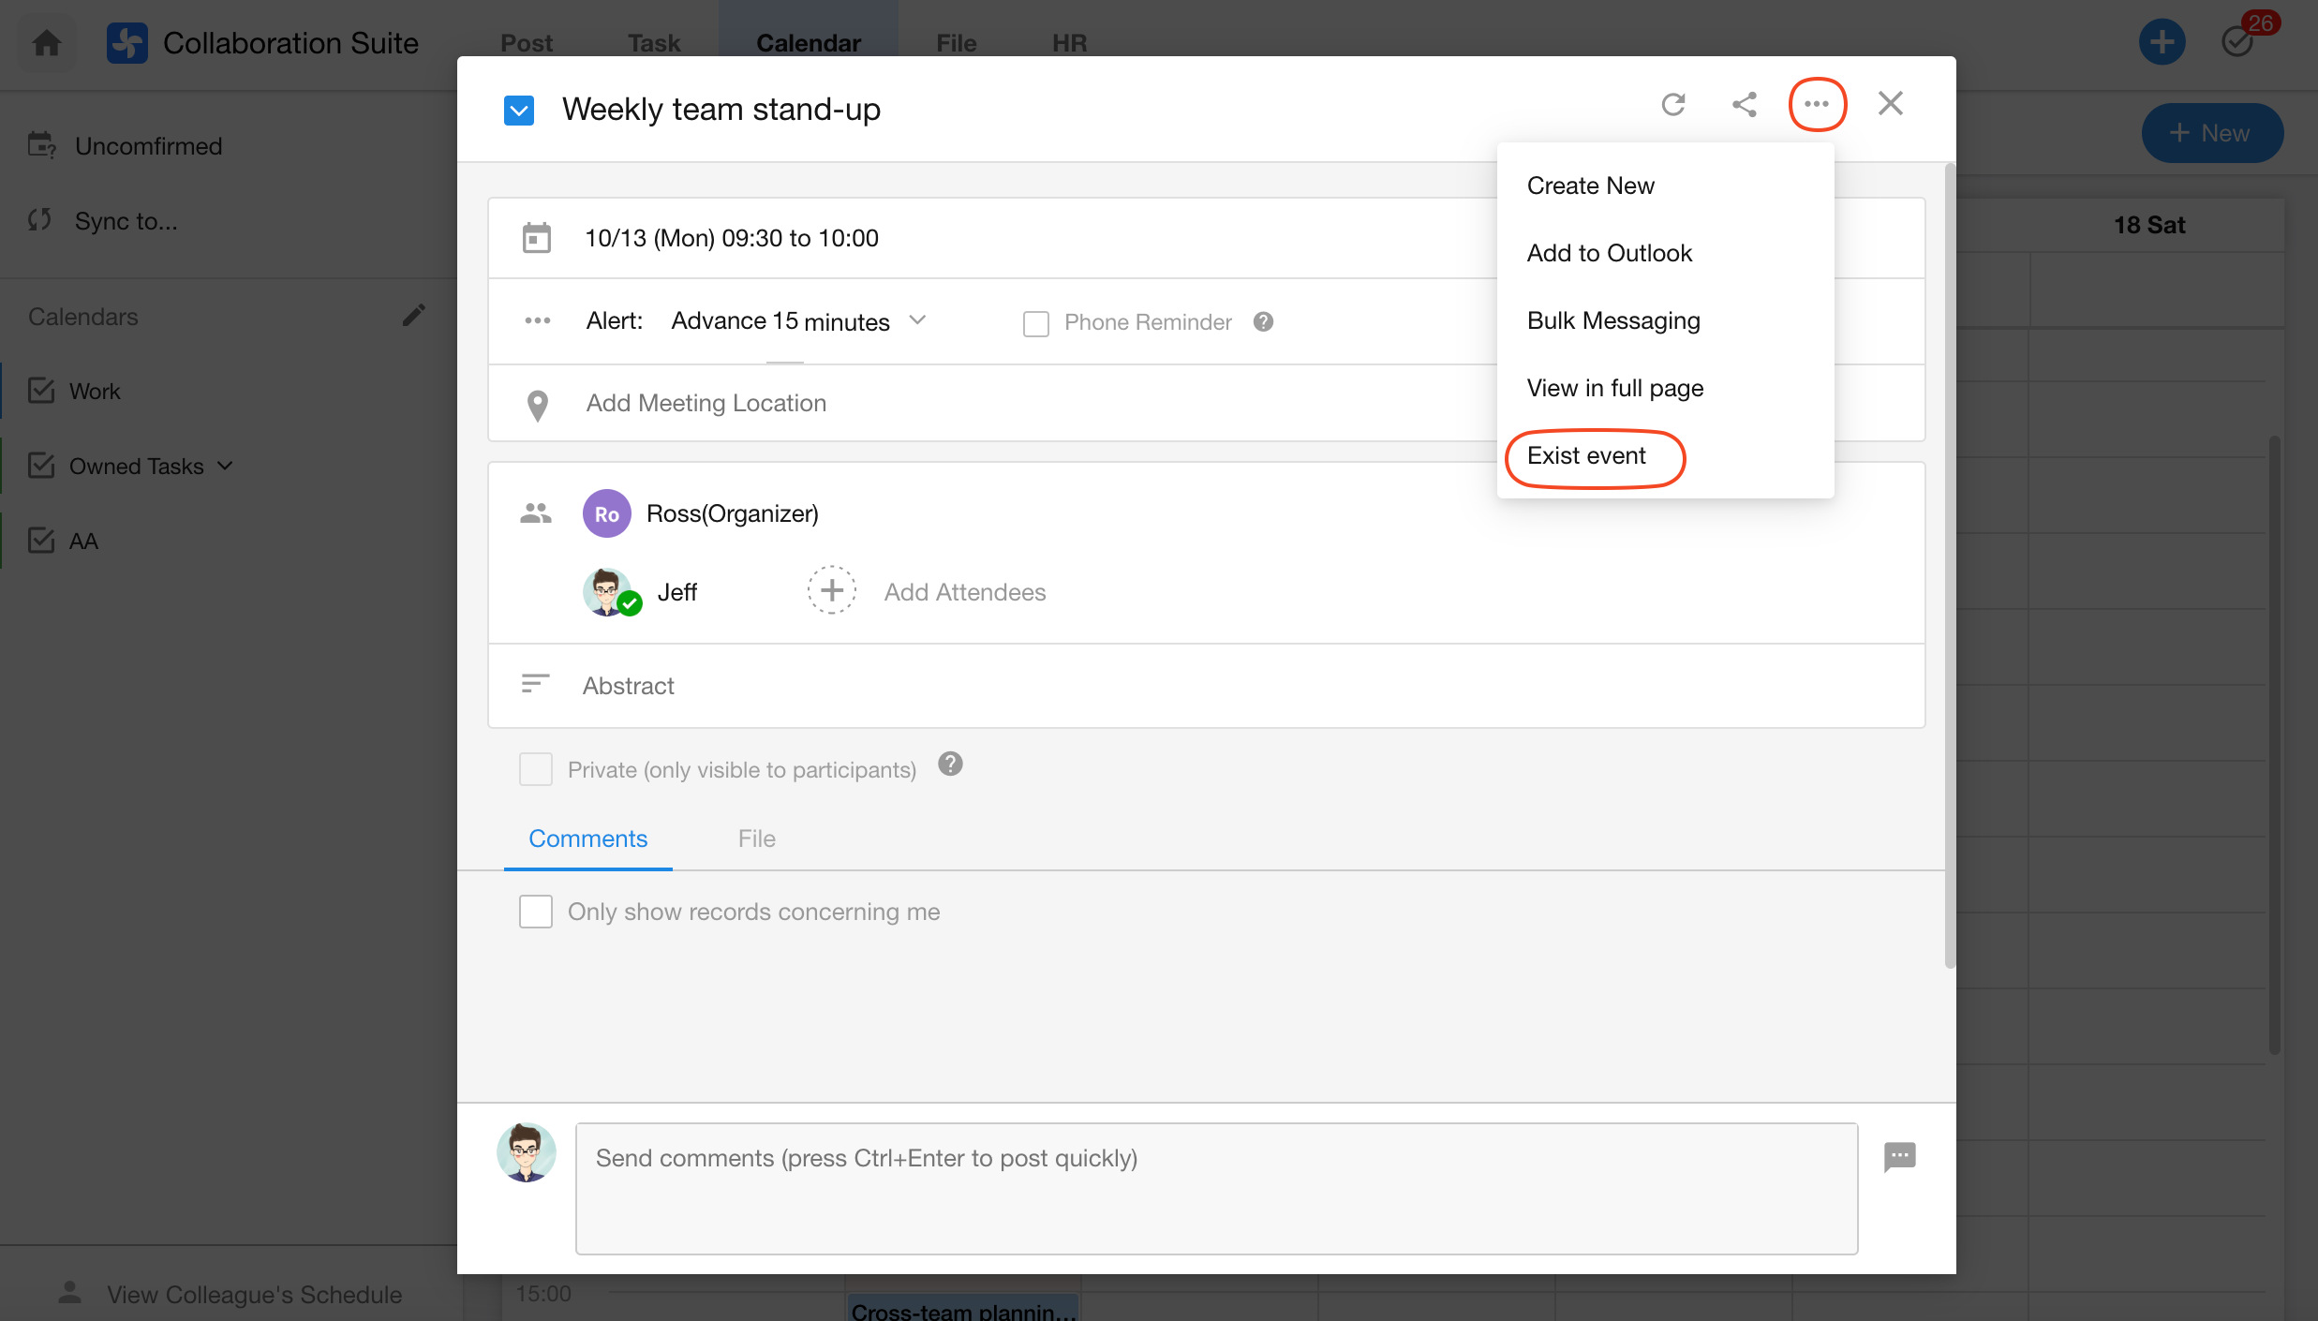Click the Private option help question icon
The image size is (2318, 1321).
(x=950, y=764)
